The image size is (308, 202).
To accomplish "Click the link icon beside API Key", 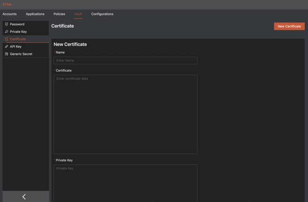I will point(6,47).
